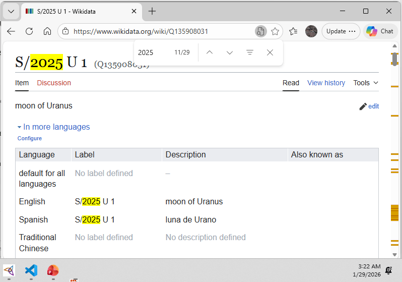Click the Configure languages link
Image resolution: width=402 pixels, height=282 pixels.
point(30,138)
